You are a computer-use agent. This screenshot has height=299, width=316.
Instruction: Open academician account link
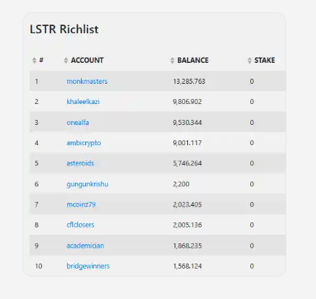85,246
